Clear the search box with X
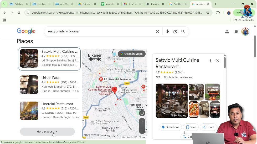 click(x=157, y=31)
